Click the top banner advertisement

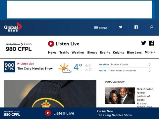pos(79,10)
